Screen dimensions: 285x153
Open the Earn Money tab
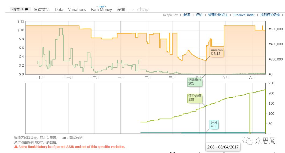pyautogui.click(x=101, y=10)
